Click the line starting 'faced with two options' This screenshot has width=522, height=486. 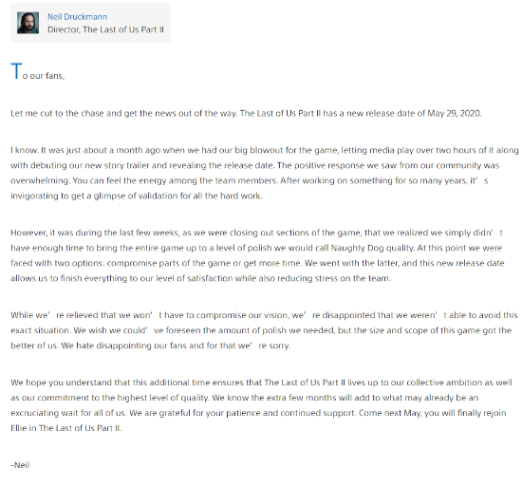pos(257,263)
